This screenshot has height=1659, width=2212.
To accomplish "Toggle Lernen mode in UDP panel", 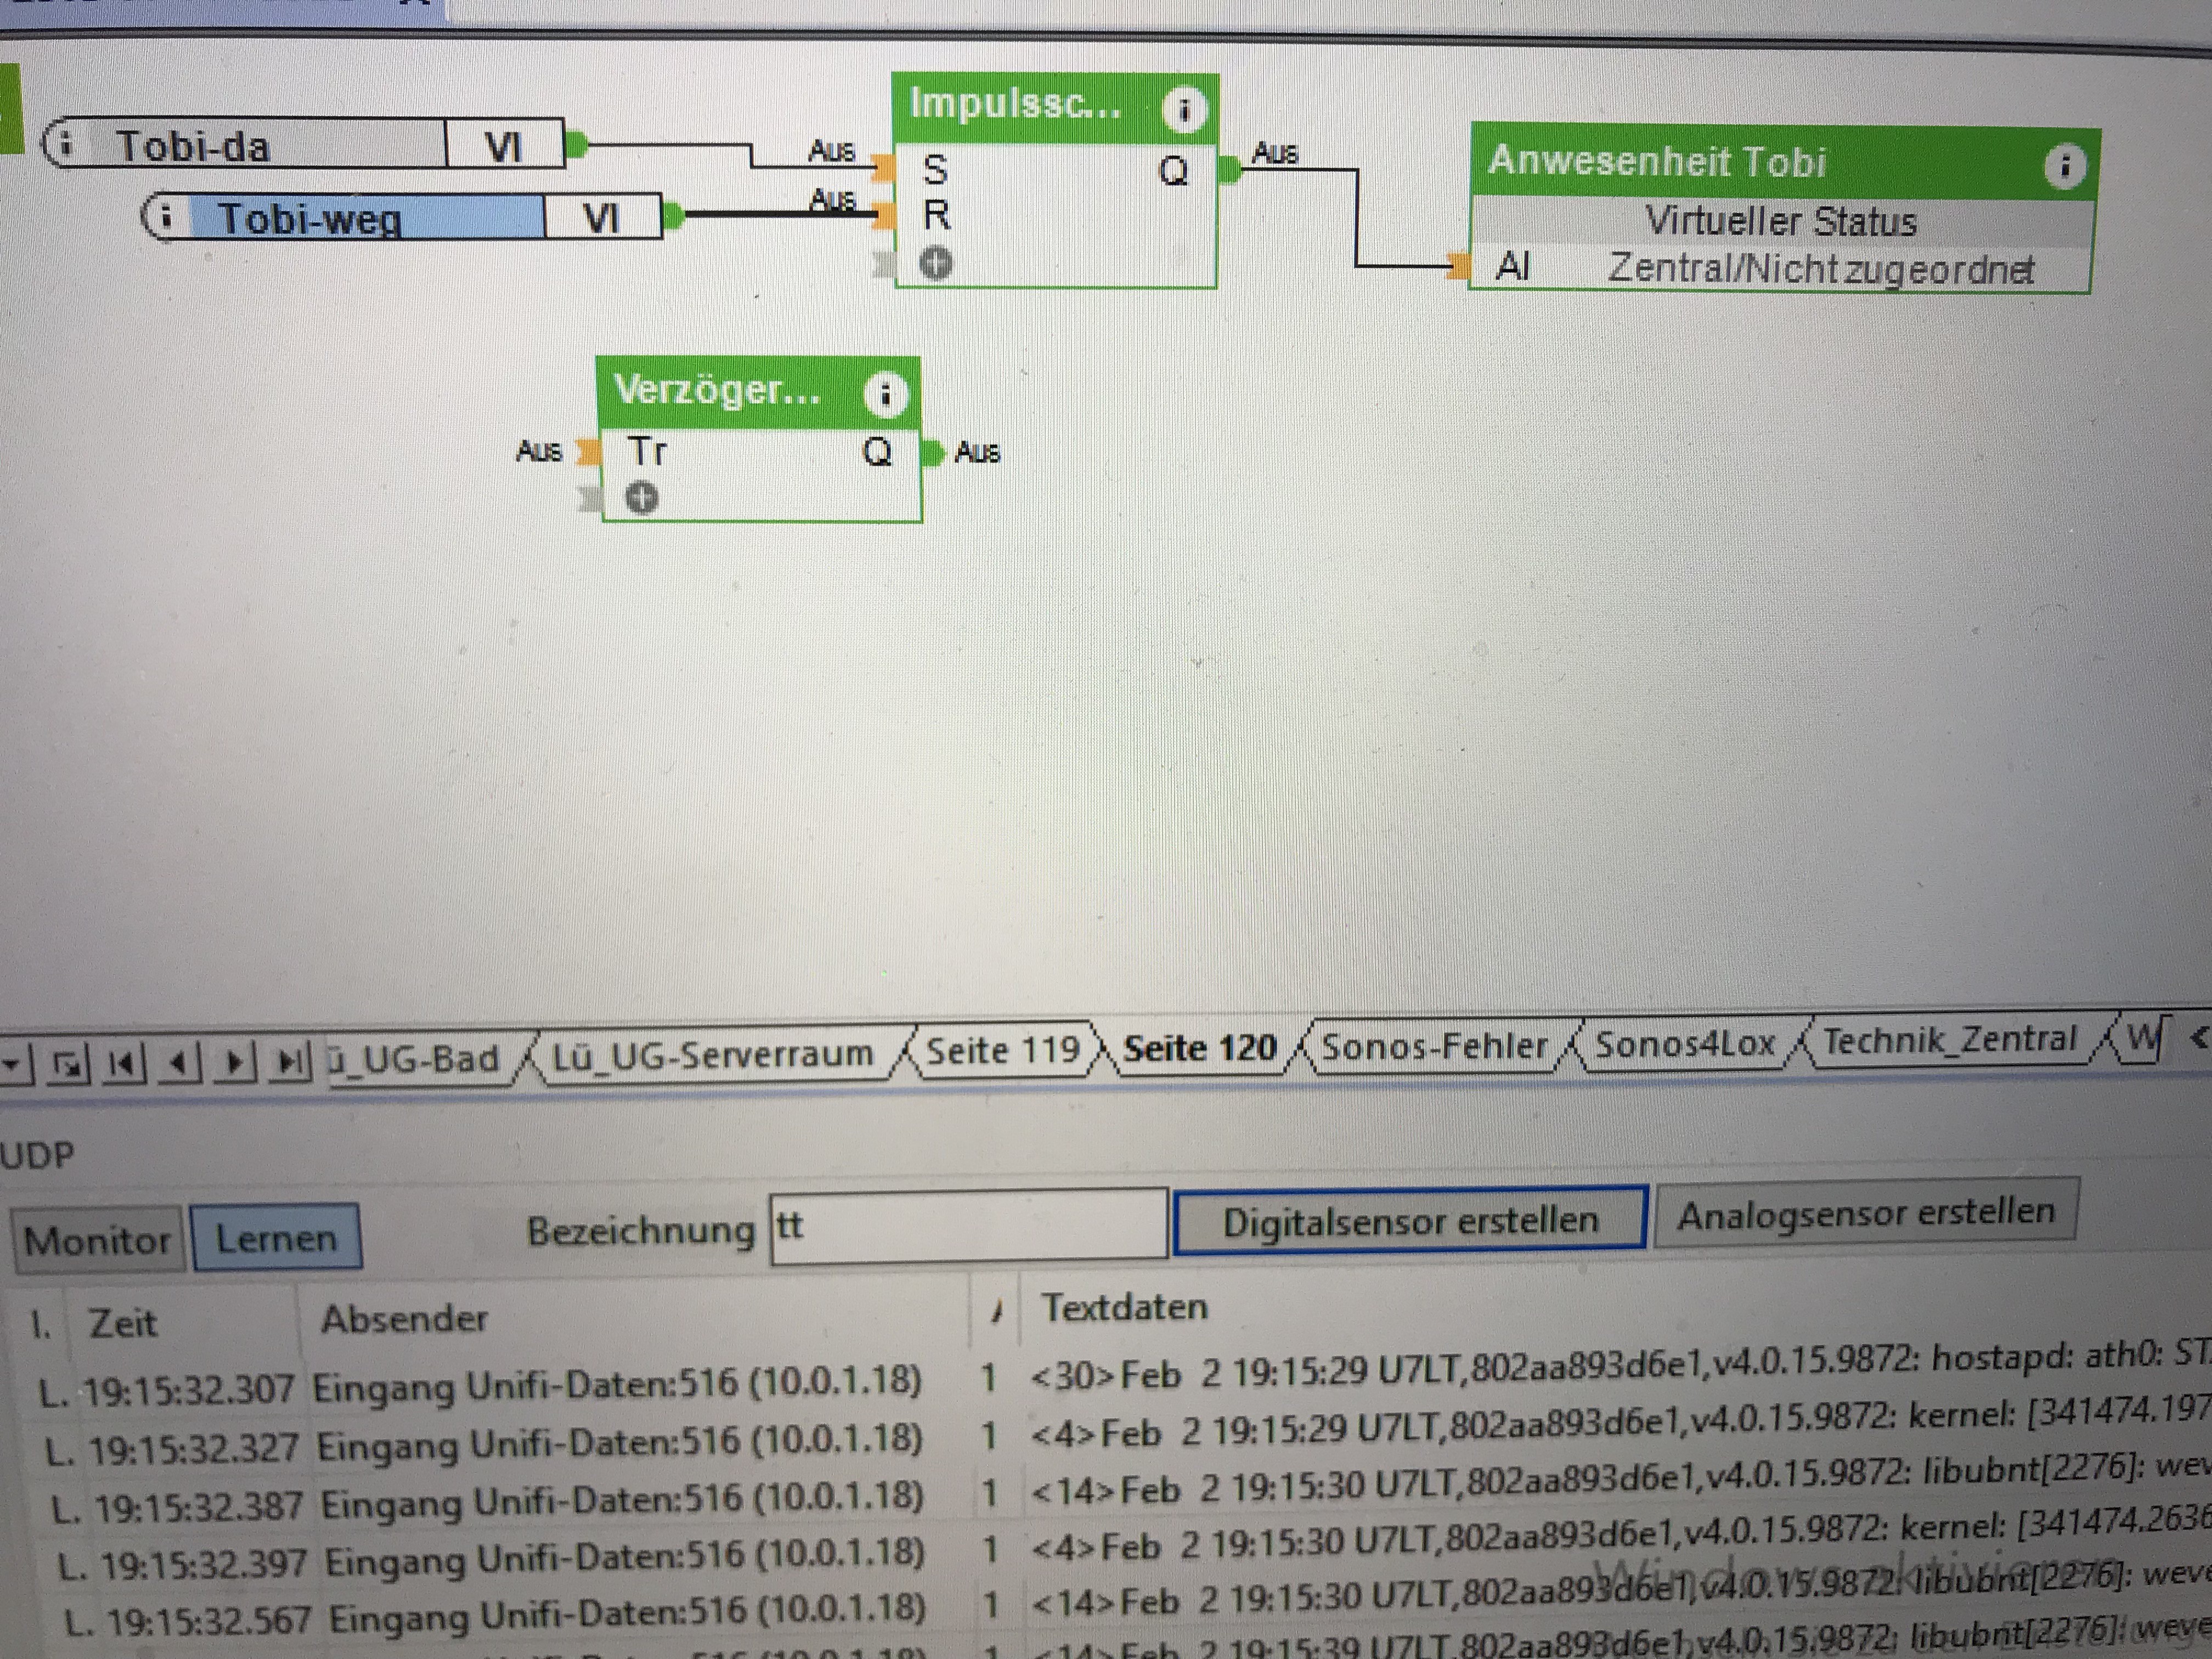I will coord(276,1238).
